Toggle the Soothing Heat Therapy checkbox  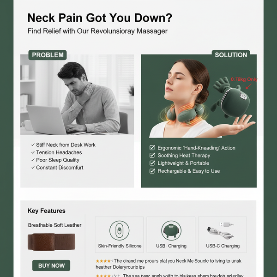152,155
